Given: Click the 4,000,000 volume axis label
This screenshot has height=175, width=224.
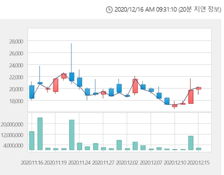Looking at the screenshot, I should pyautogui.click(x=14, y=145).
